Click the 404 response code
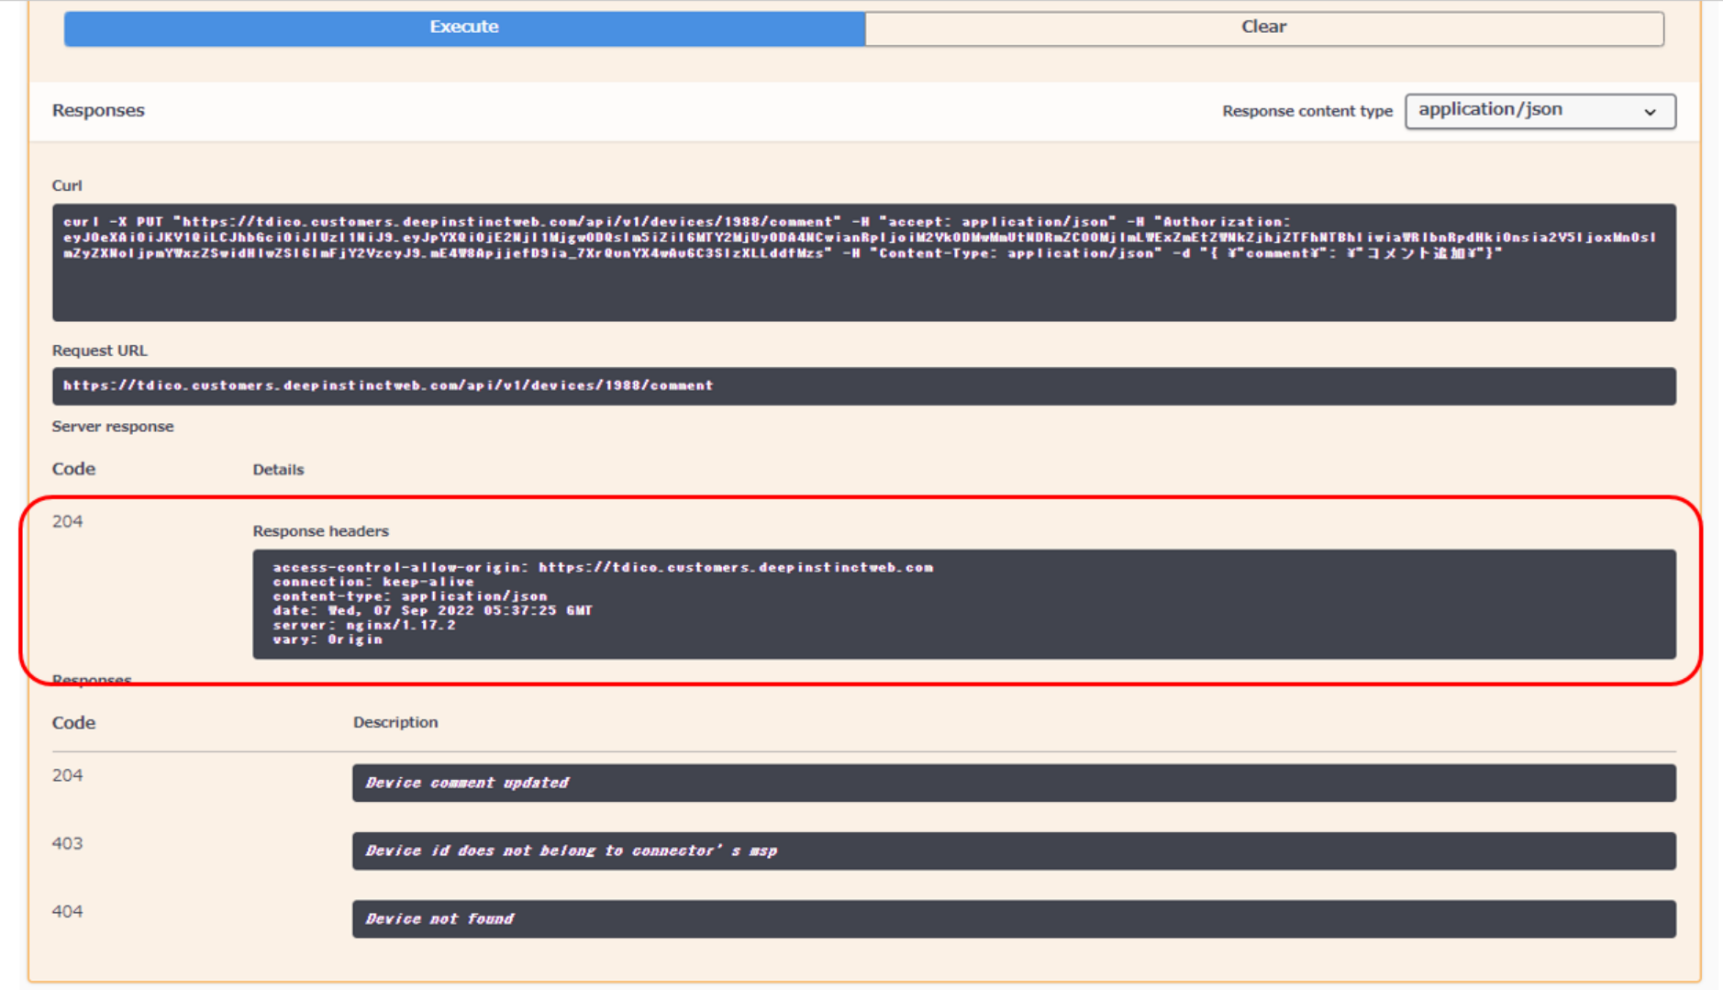The height and width of the screenshot is (990, 1723). tap(68, 911)
